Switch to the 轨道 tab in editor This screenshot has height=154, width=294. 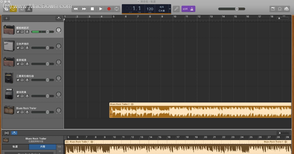click(15, 146)
